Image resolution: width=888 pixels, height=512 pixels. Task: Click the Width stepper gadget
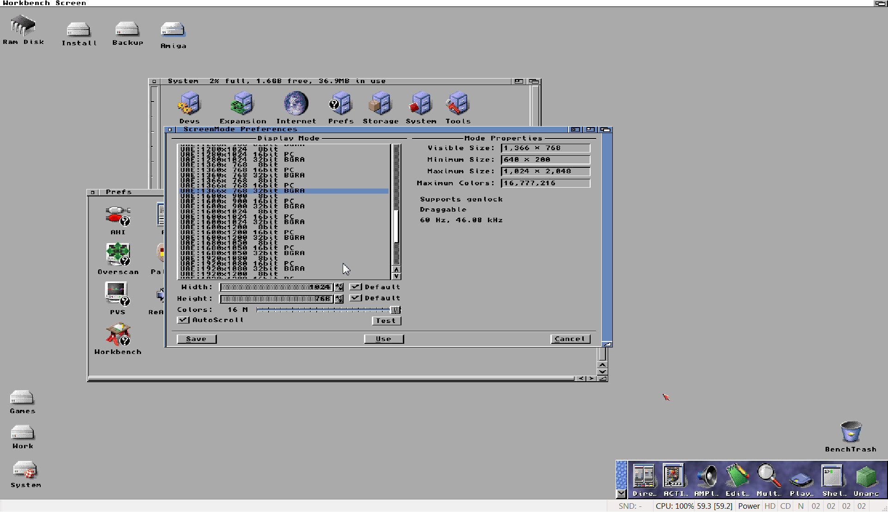tap(339, 287)
